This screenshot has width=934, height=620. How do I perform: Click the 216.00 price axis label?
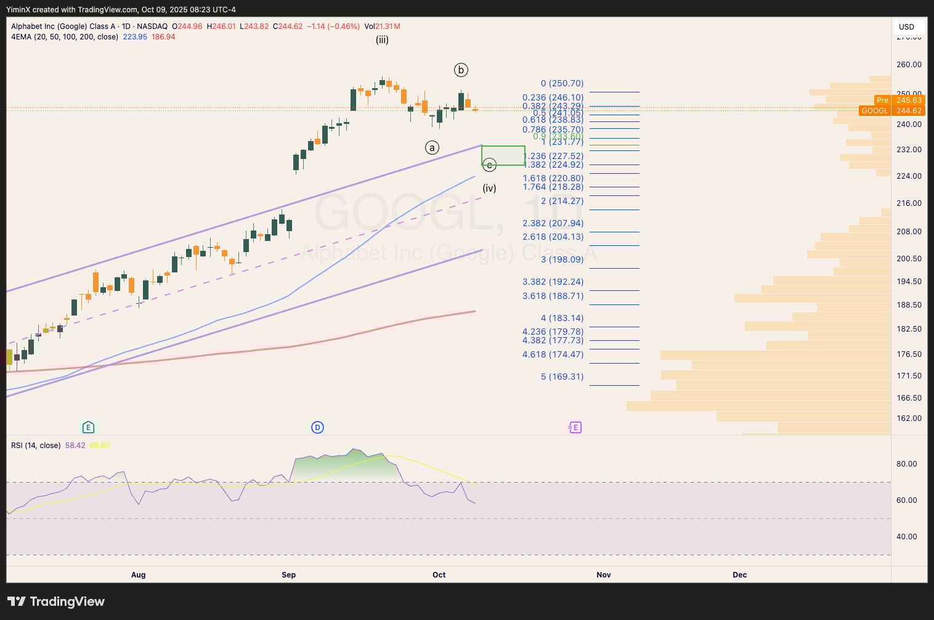909,203
